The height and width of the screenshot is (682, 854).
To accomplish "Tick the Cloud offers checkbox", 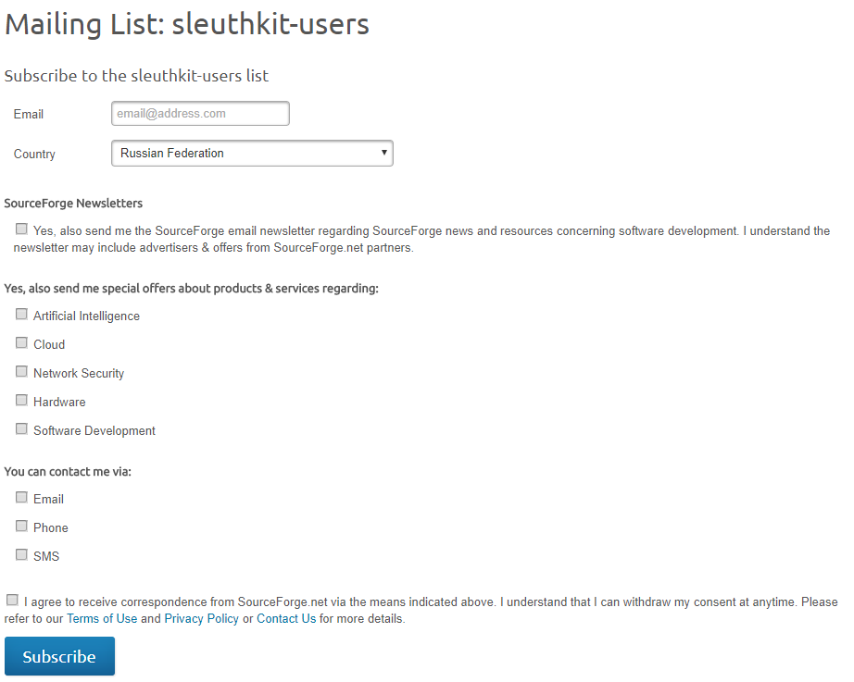I will (21, 342).
